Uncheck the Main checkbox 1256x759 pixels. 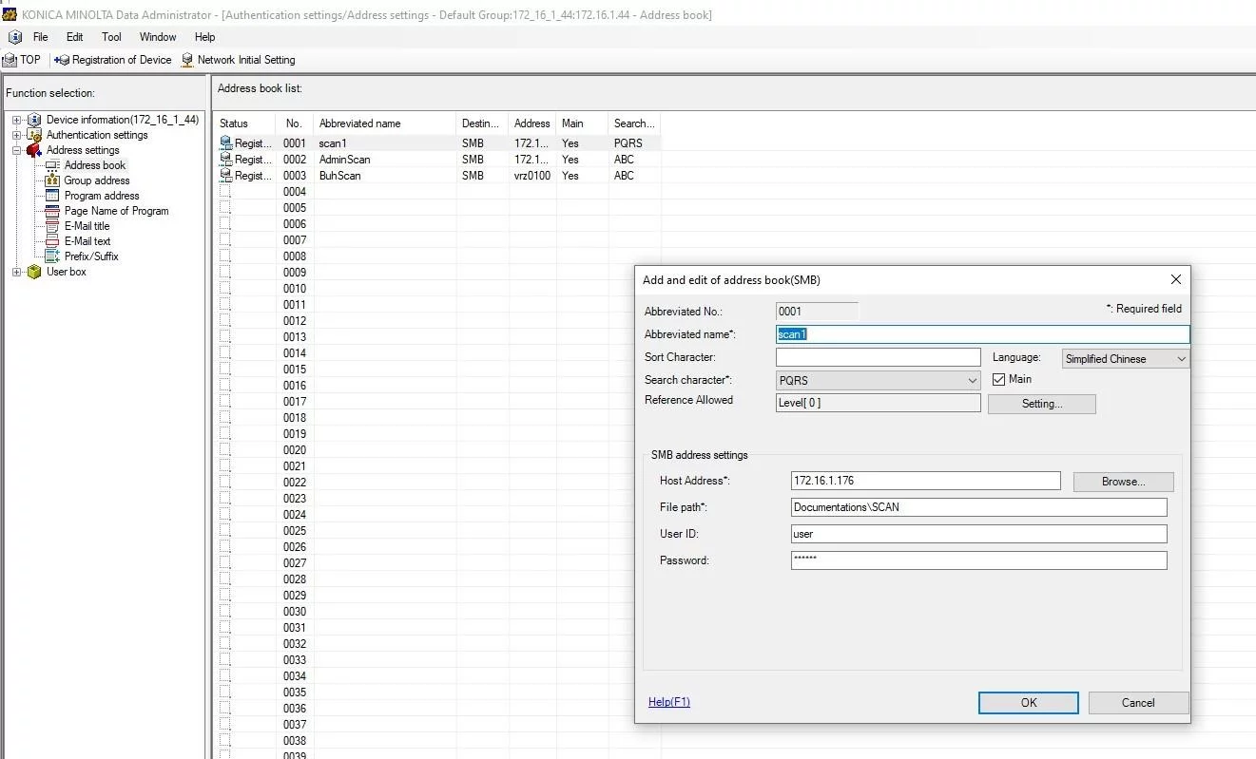tap(998, 379)
